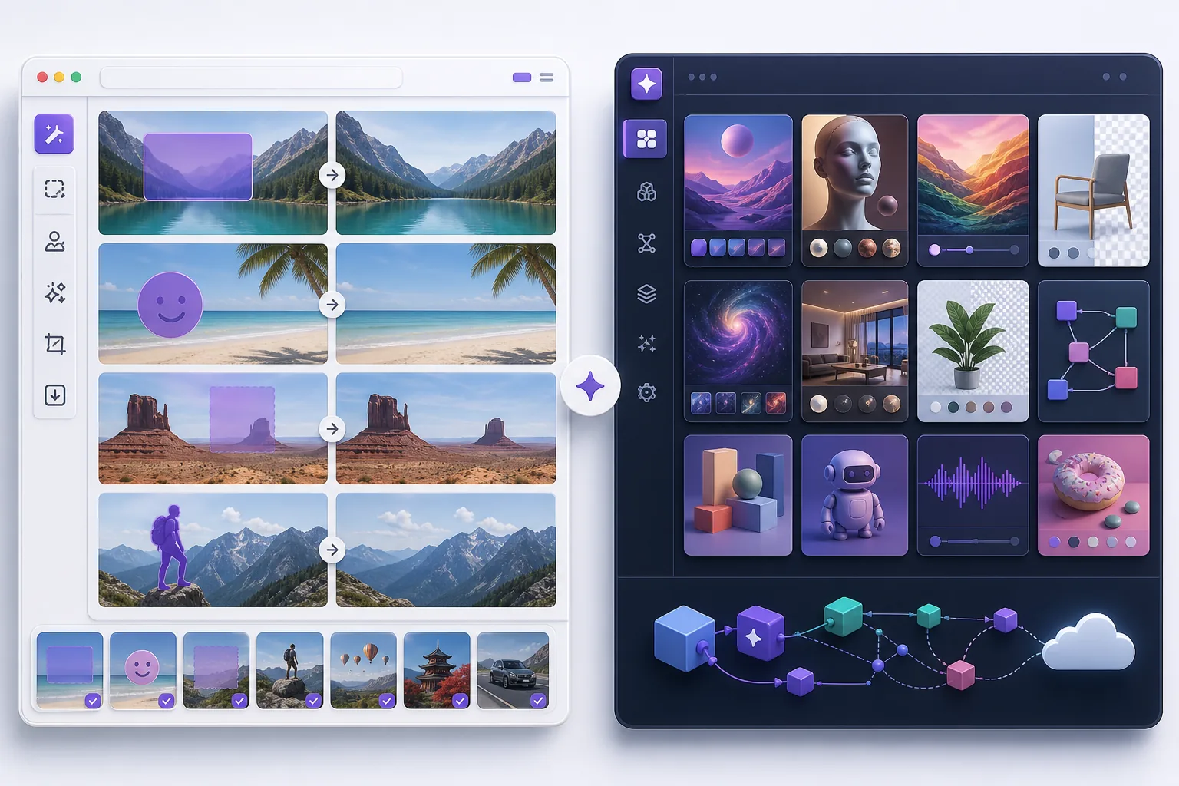This screenshot has height=786, width=1179.
Task: Open the layers stack section
Action: click(646, 294)
